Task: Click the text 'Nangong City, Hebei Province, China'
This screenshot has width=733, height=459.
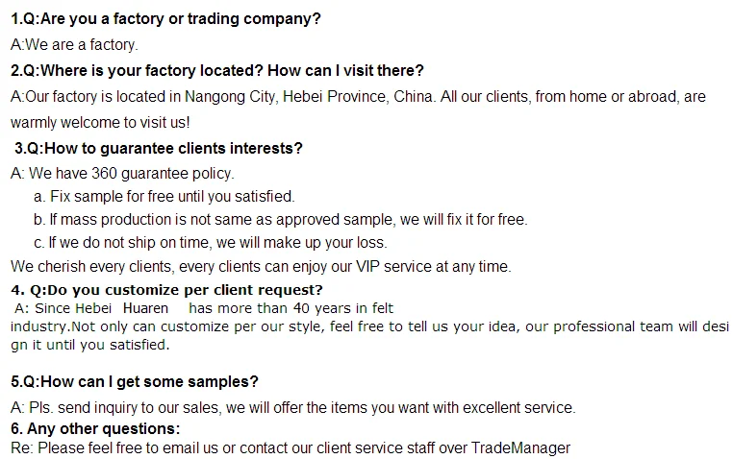Action: [309, 97]
